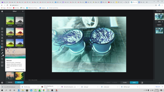Open the settings gear in Pixlr
The height and width of the screenshot is (92, 164).
coord(2,83)
